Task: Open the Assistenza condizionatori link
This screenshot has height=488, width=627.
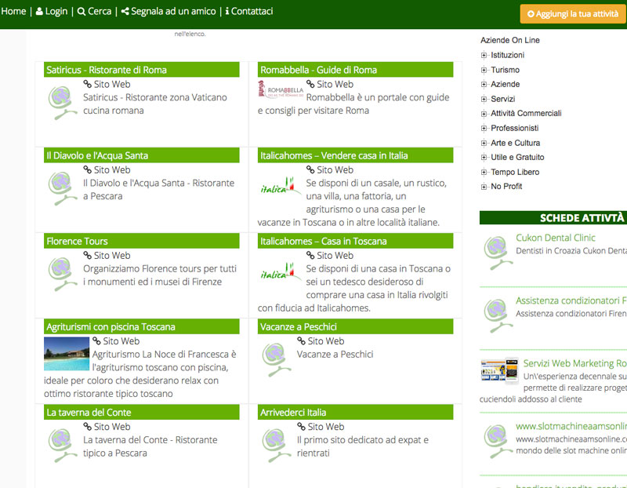Action: pos(571,300)
